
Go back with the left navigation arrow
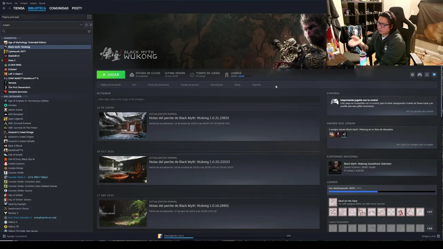[x=4, y=8]
